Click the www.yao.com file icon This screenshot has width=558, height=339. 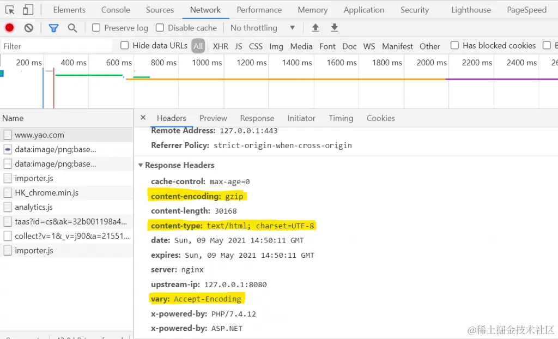tap(8, 135)
